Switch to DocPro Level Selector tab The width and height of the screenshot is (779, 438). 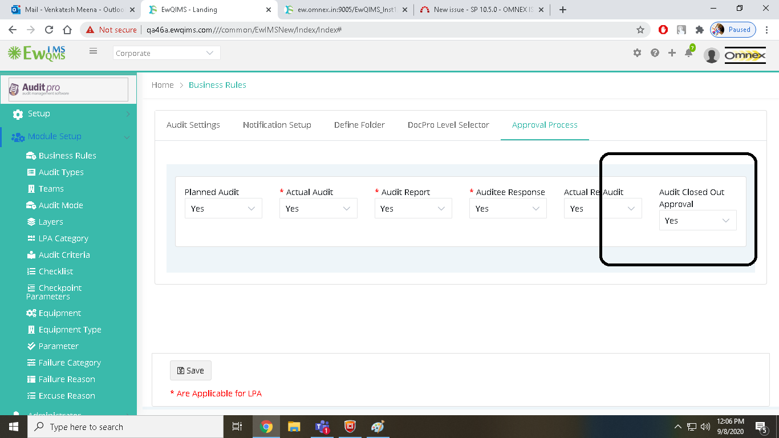(448, 125)
